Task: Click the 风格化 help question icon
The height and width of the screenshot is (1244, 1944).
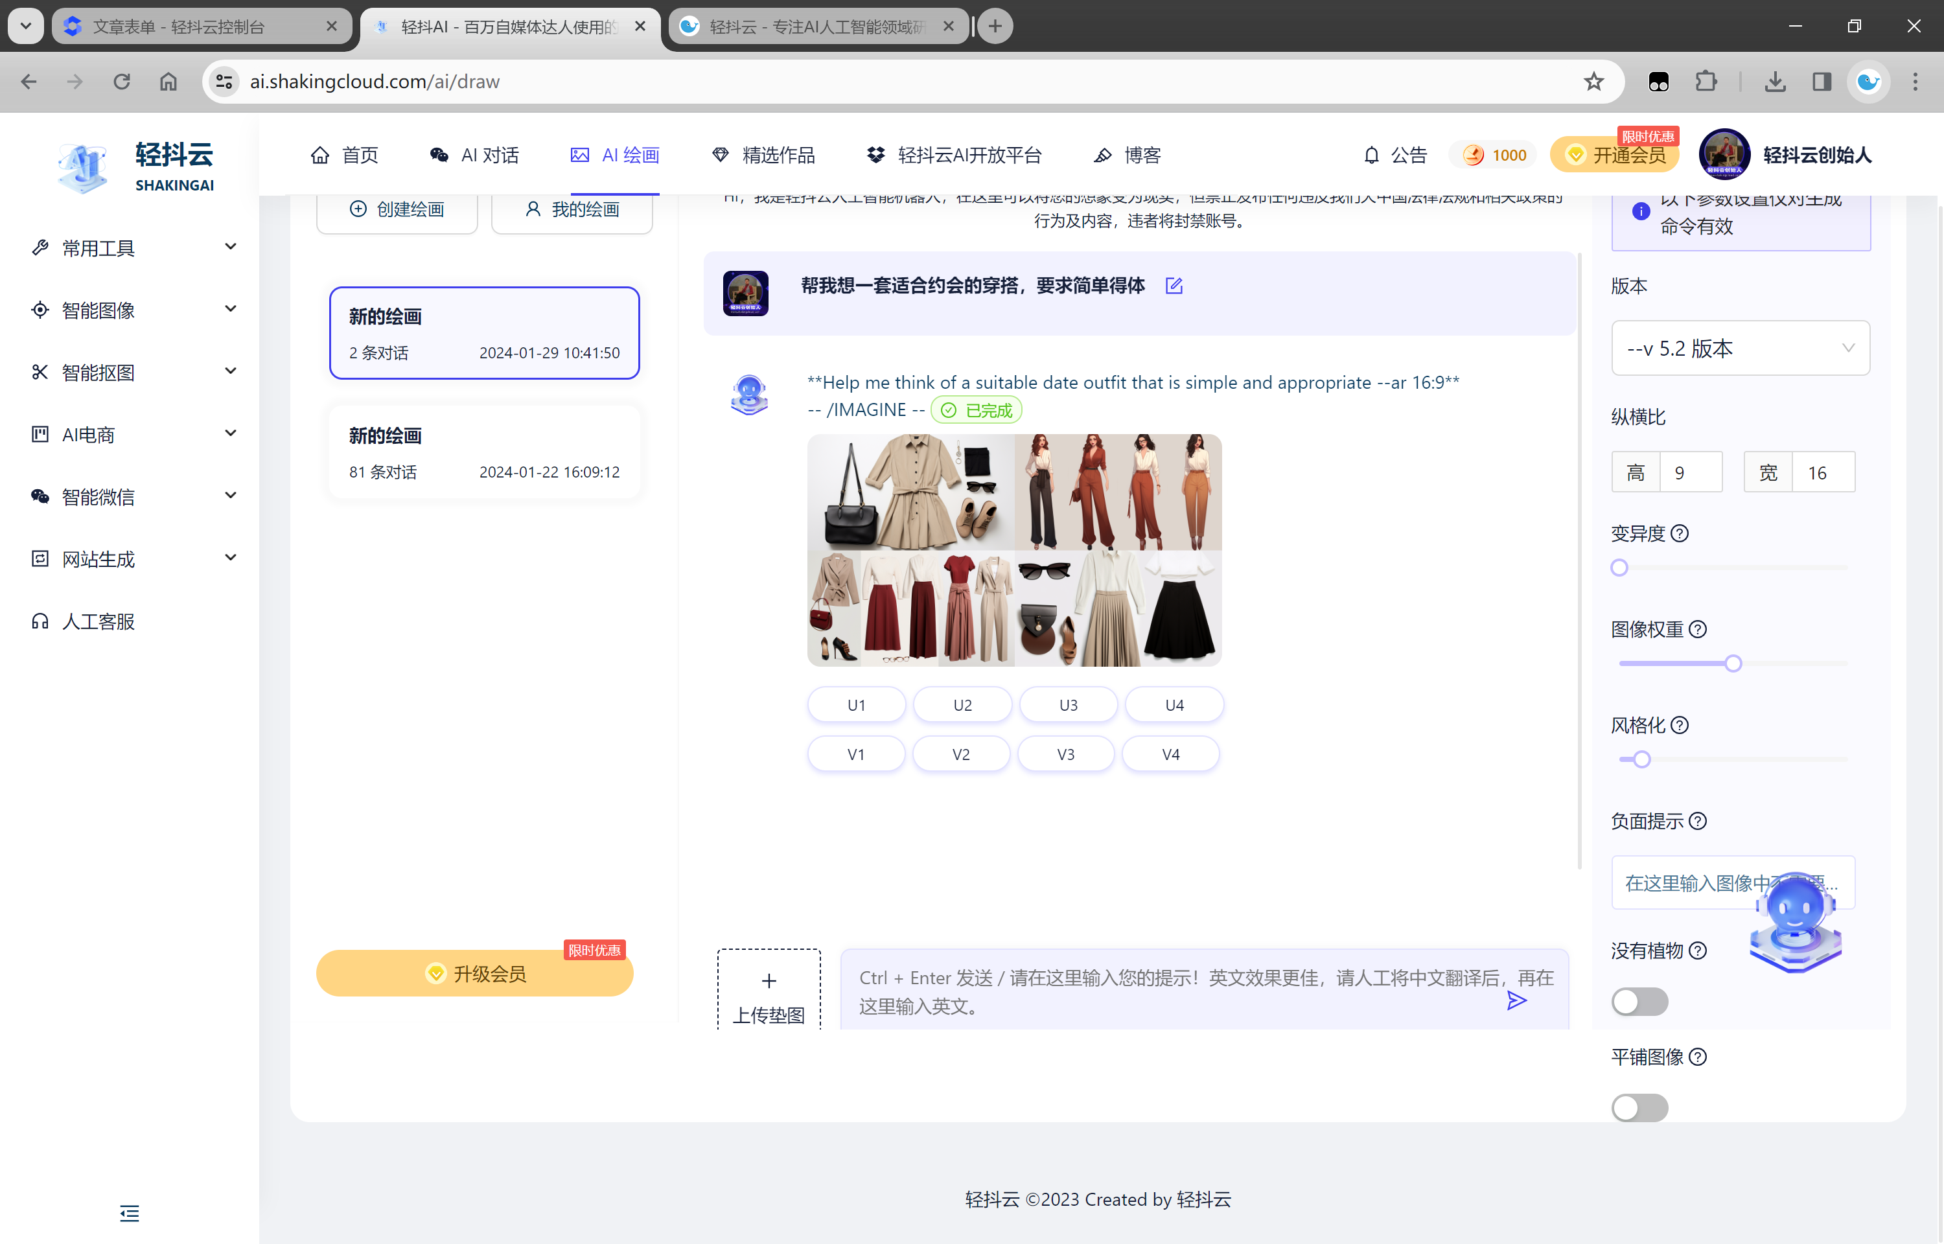Action: coord(1679,726)
